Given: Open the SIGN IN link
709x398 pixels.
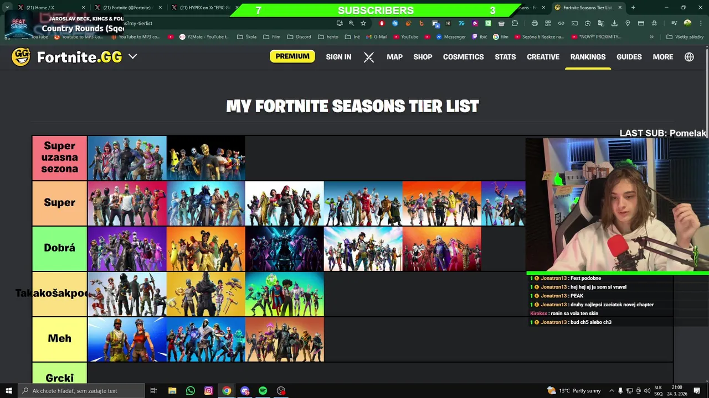Looking at the screenshot, I should pyautogui.click(x=338, y=57).
